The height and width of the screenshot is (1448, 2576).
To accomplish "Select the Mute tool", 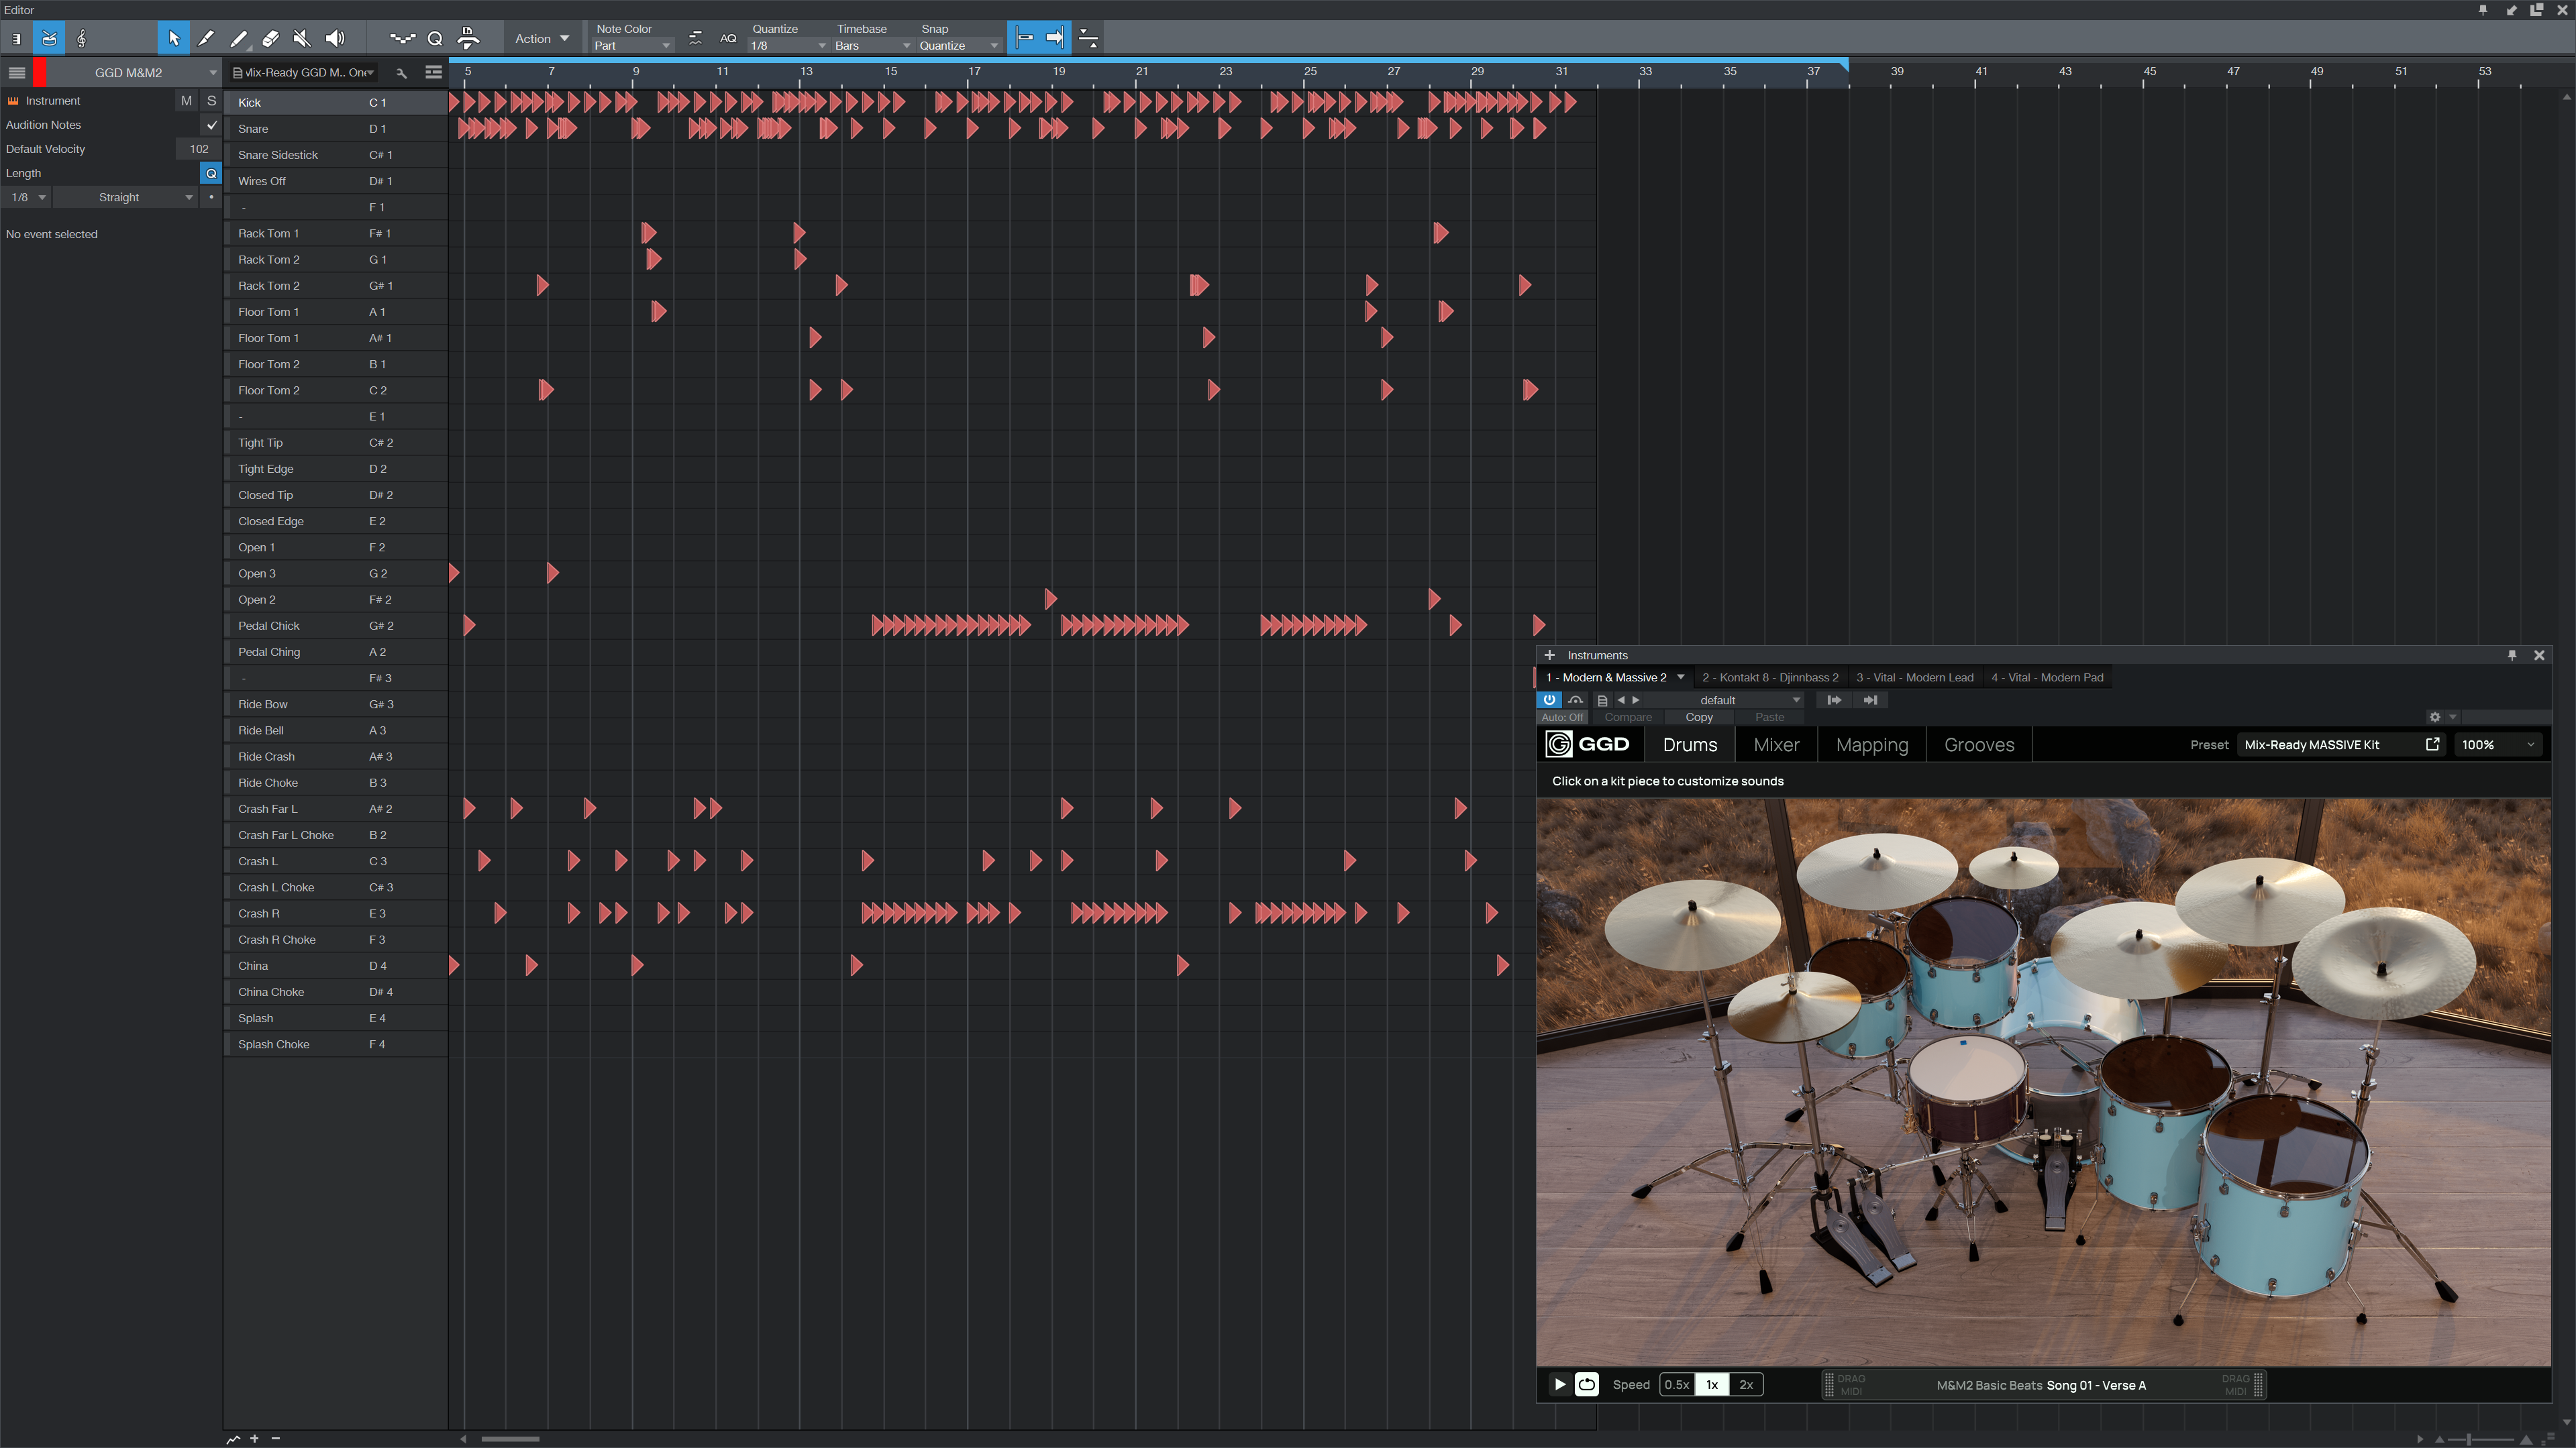I will coord(302,39).
